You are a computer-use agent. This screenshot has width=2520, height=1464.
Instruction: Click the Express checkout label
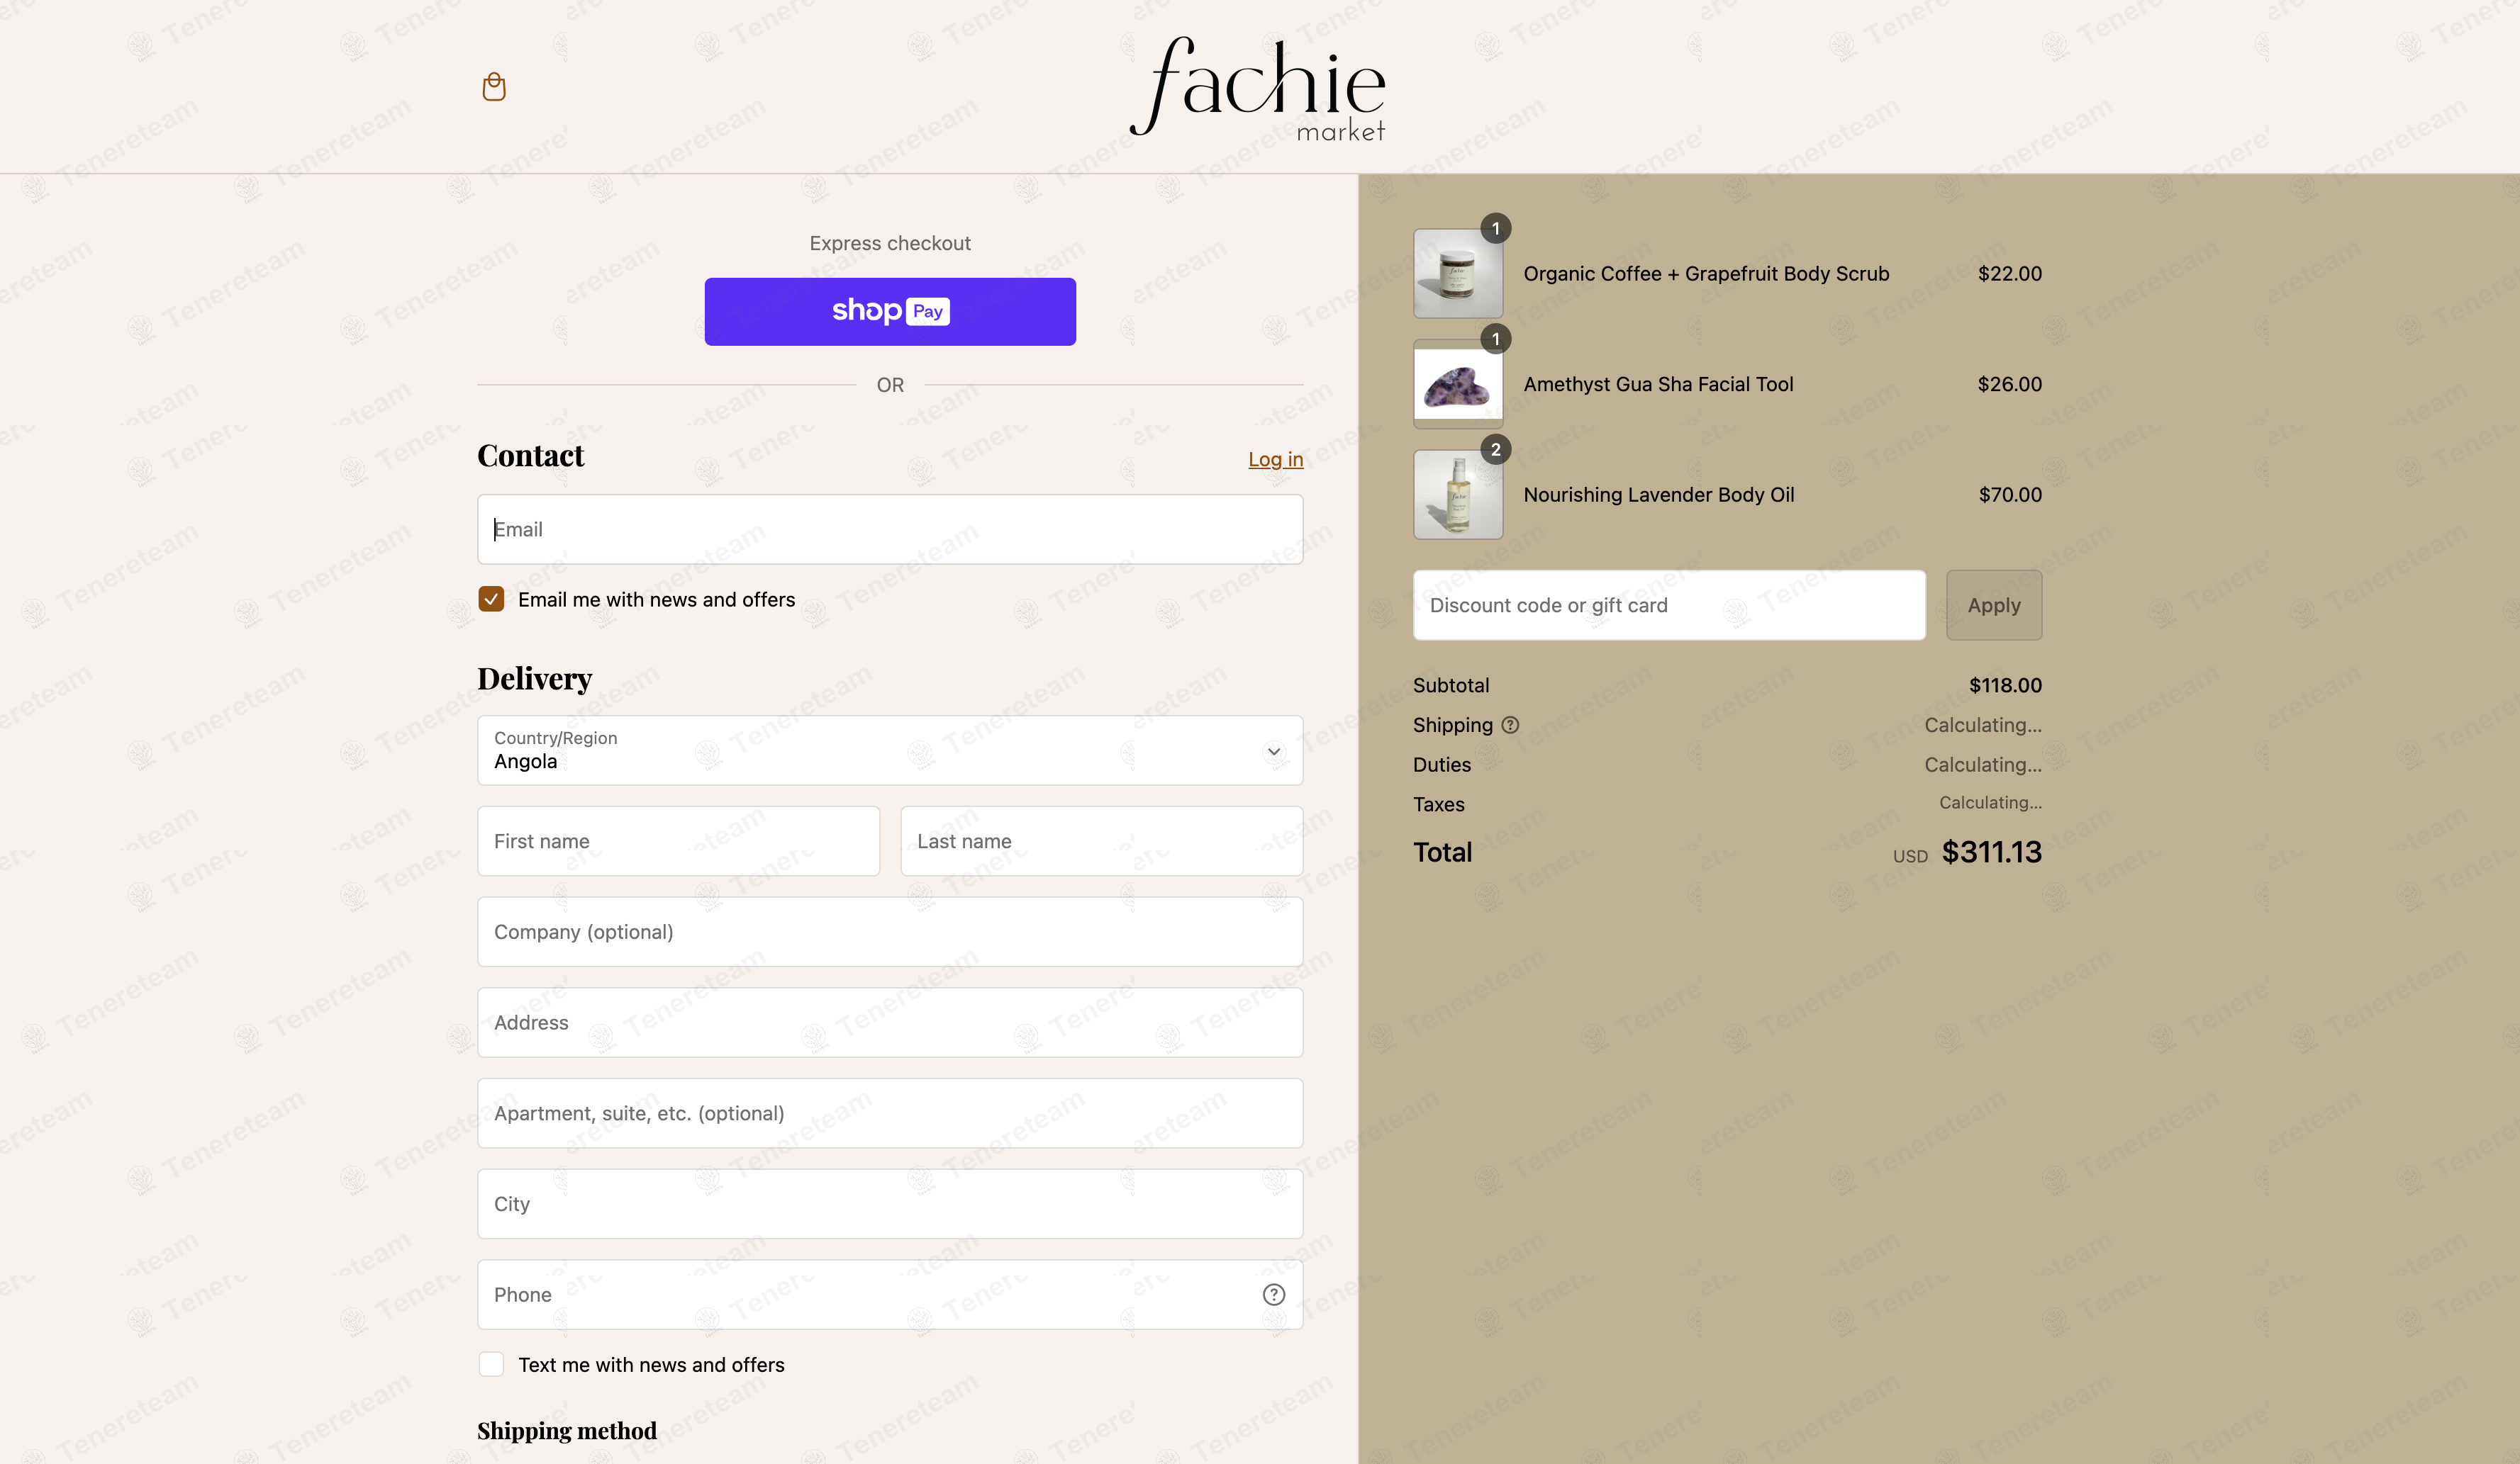tap(890, 244)
